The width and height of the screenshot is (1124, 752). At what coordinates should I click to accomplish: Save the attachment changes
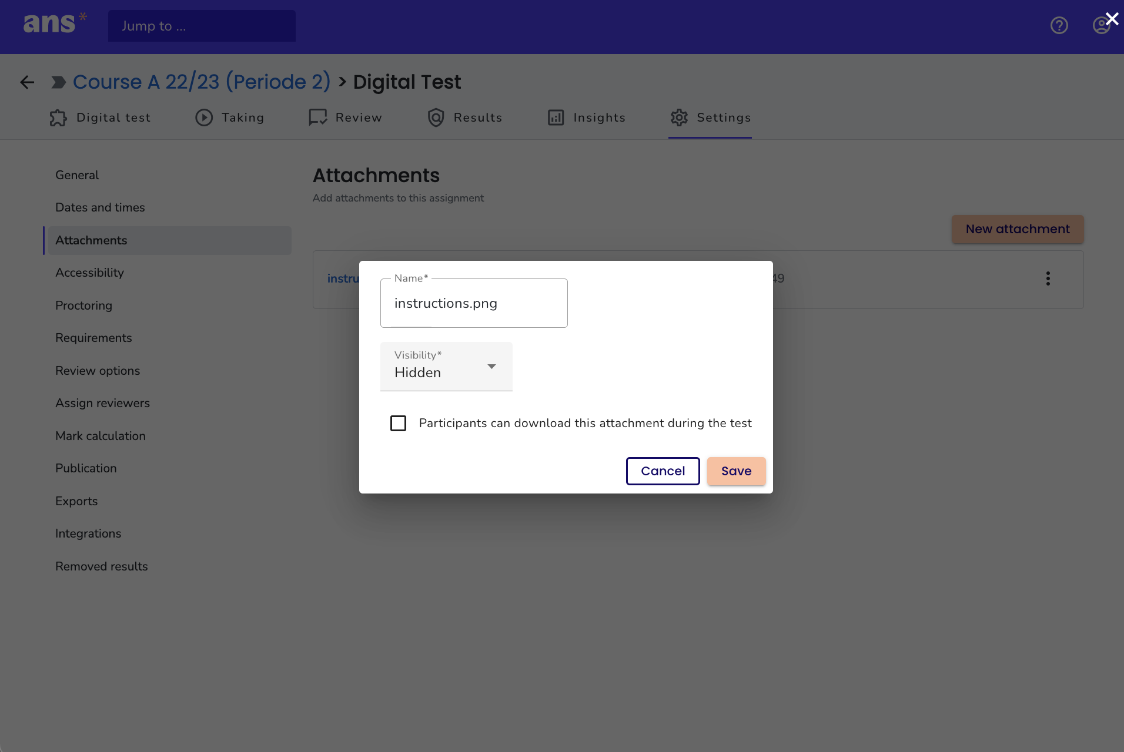click(736, 471)
